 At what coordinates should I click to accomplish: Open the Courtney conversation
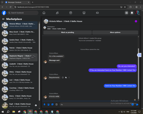tap(19, 89)
